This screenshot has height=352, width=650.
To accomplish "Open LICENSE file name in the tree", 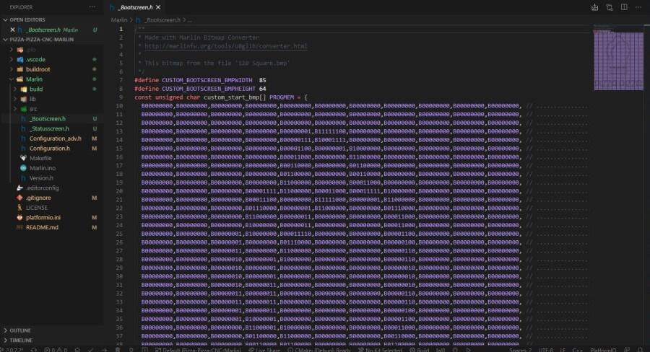I will [37, 208].
